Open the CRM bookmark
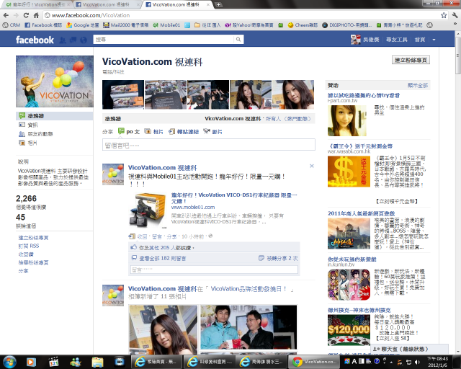This screenshot has height=369, width=461. click(12, 25)
